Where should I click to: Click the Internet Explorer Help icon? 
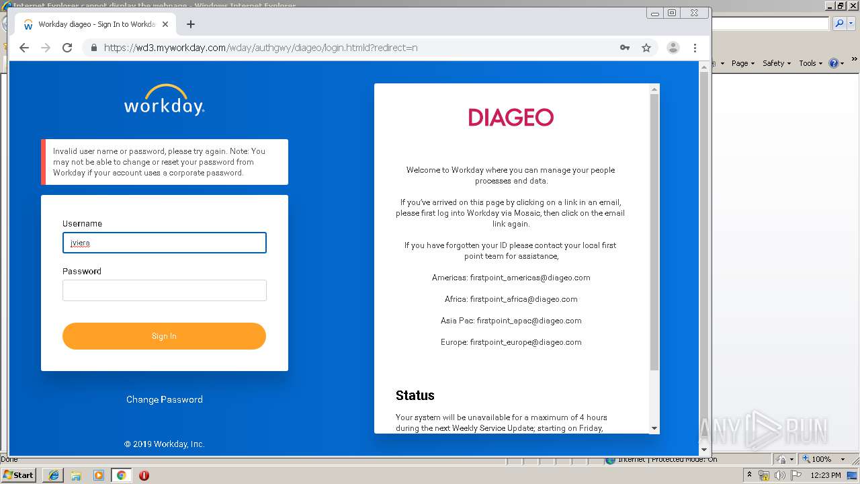pos(834,63)
